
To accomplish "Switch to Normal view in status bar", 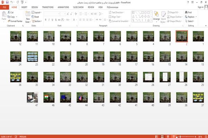I will coord(157,137).
